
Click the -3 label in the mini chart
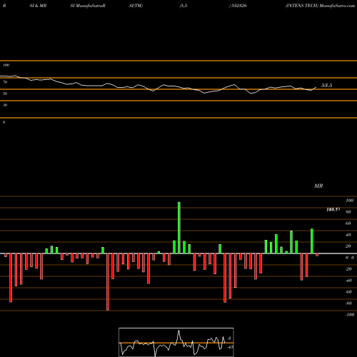(x=229, y=338)
